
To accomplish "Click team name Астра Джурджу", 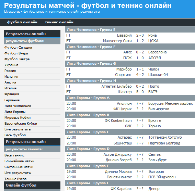I will click(x=117, y=154).
